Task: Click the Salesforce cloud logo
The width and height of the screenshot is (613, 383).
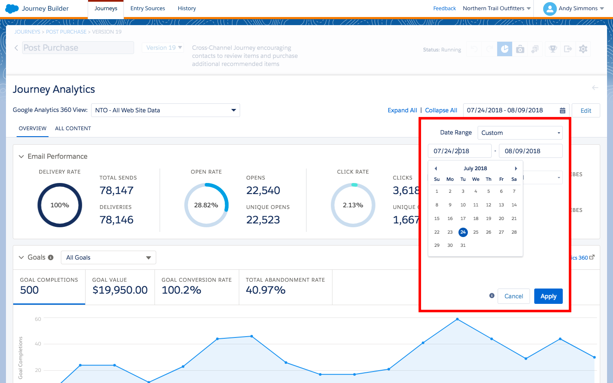Action: (12, 9)
